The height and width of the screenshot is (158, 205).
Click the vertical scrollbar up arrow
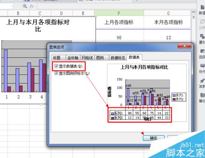pyautogui.click(x=194, y=17)
